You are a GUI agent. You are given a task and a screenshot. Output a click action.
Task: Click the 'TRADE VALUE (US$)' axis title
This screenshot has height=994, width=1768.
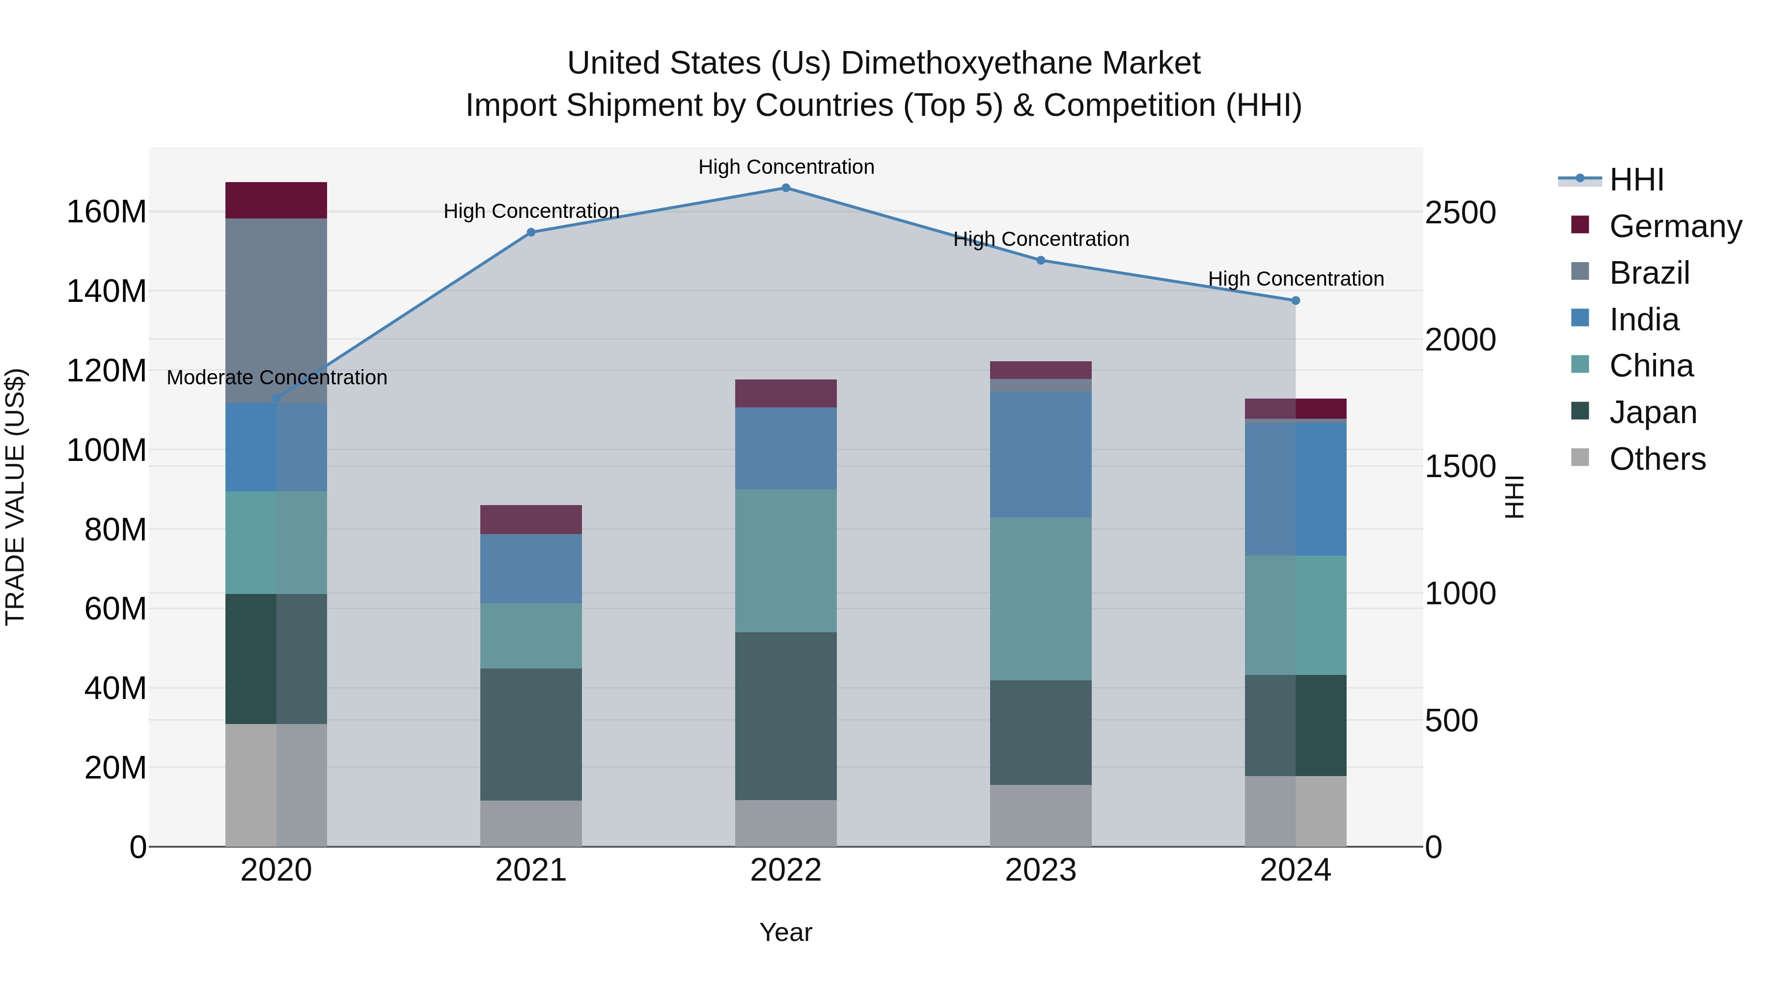[15, 497]
